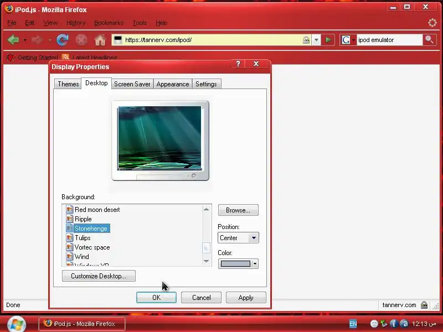This screenshot has width=443, height=332.
Task: Click the Firefox activity throbber icon
Action: [x=432, y=23]
